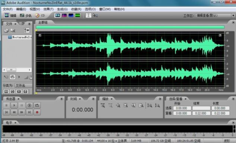Switch to 编辑 (Edit) view
The image size is (236, 143).
[x=10, y=15]
